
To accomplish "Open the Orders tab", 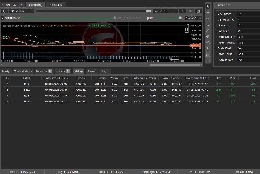I will [63, 72].
